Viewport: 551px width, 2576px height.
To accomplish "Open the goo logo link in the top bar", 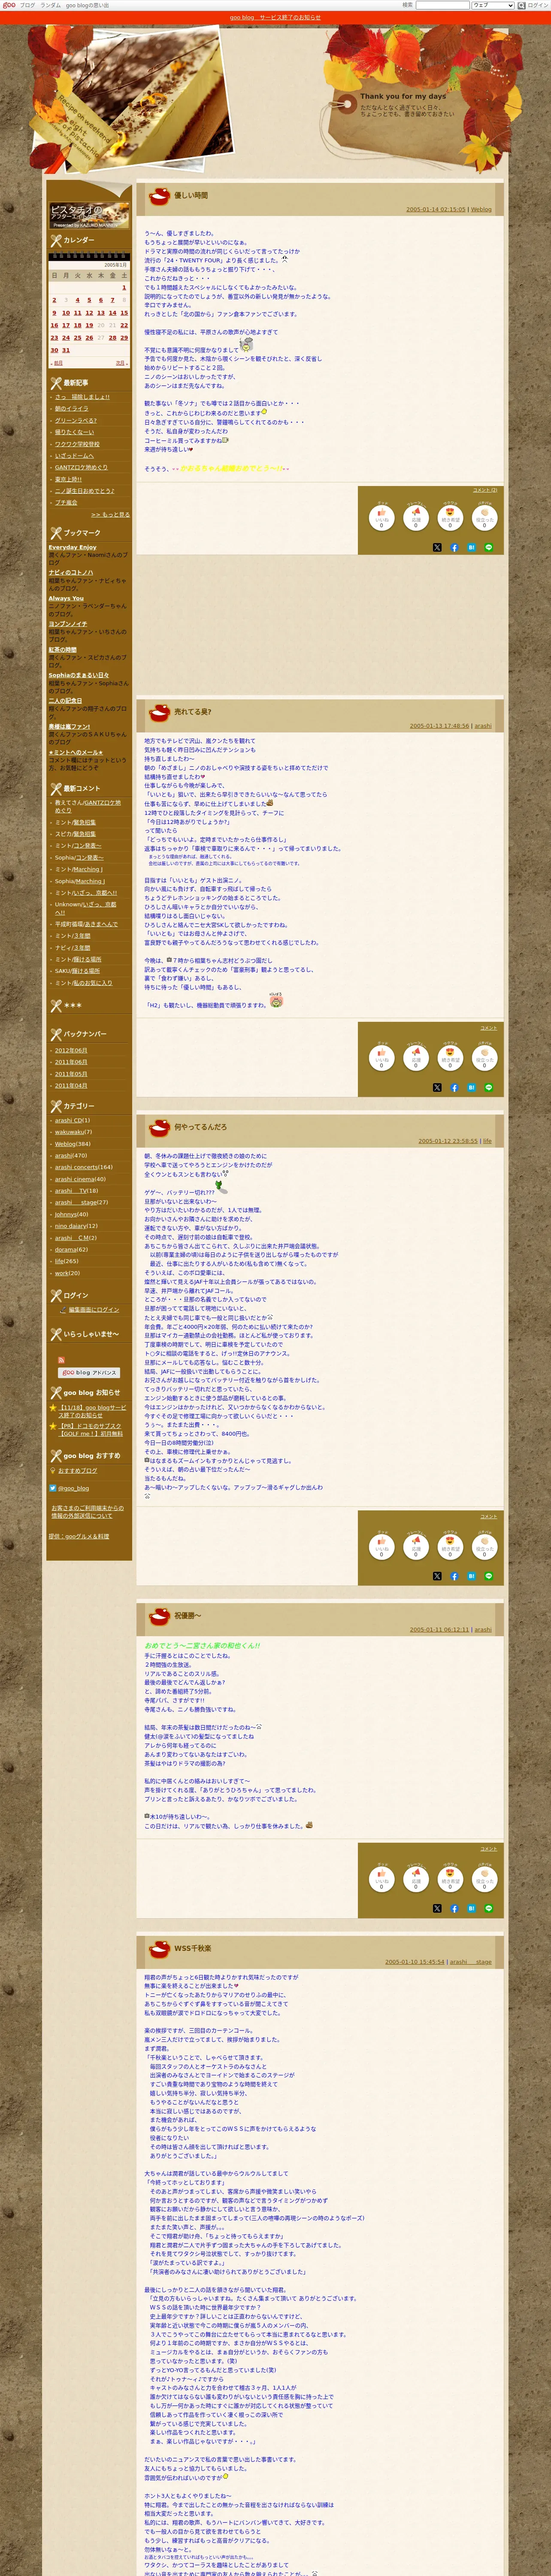I will 9,5.
